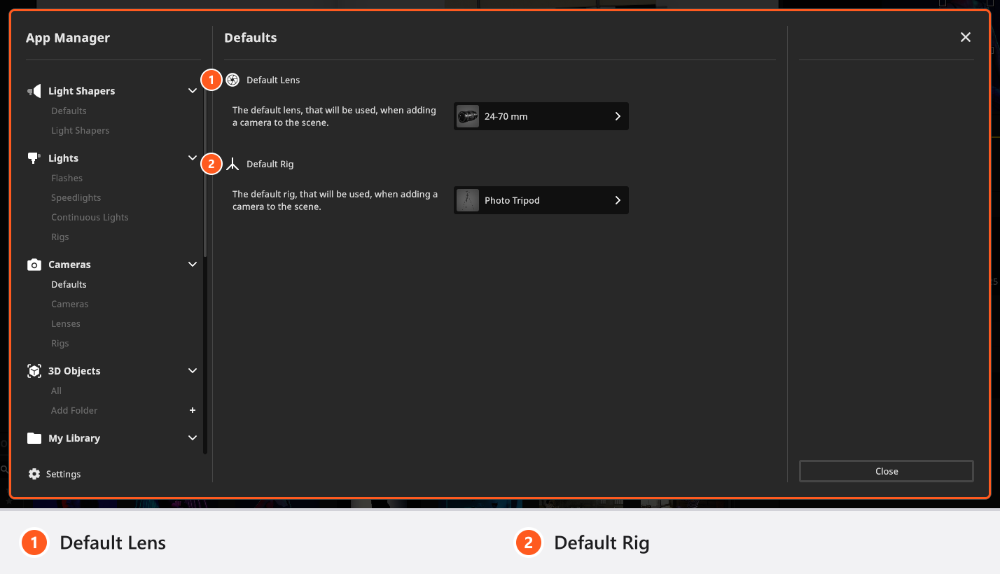Click the My Library folder icon
The width and height of the screenshot is (1000, 574).
tap(34, 438)
